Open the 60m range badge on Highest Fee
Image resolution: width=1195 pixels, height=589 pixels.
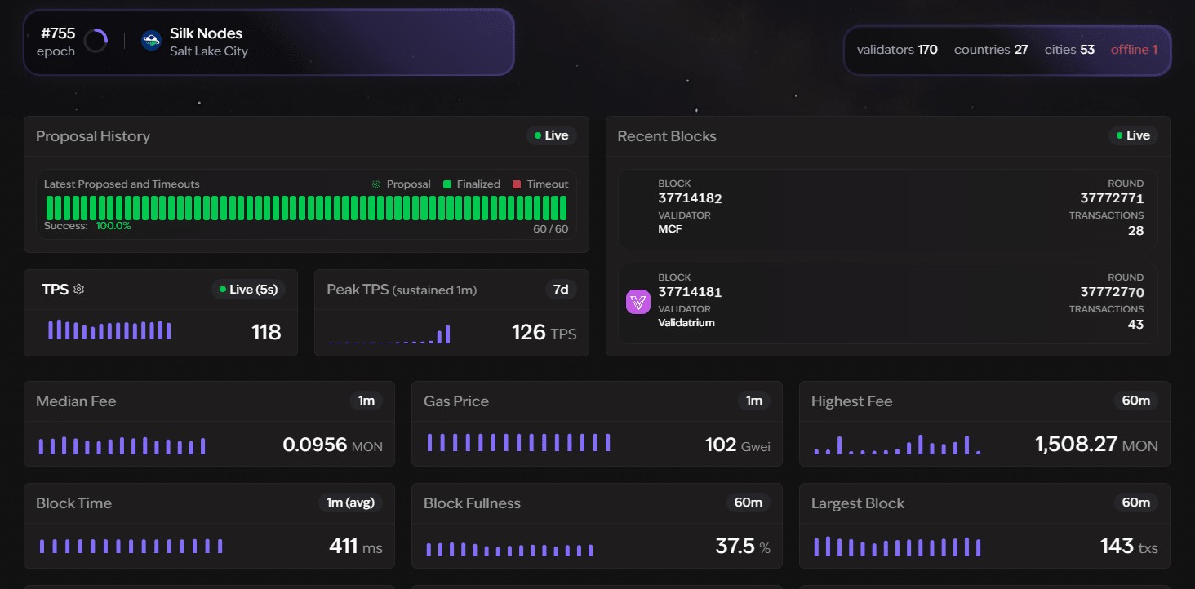point(1135,401)
